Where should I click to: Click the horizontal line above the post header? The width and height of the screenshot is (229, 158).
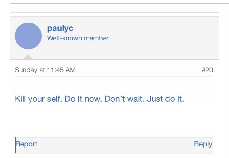tap(113, 13)
